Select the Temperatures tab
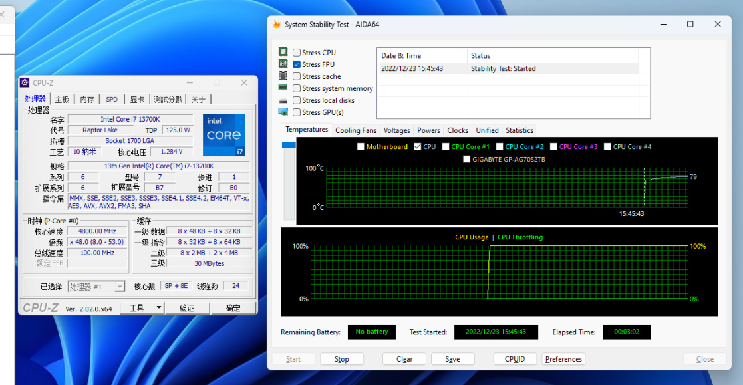The image size is (743, 385). click(307, 130)
